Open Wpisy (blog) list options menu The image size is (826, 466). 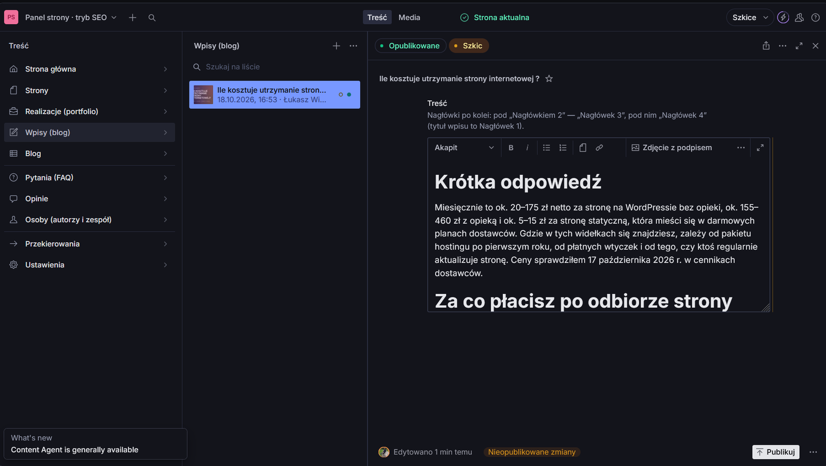click(x=353, y=46)
